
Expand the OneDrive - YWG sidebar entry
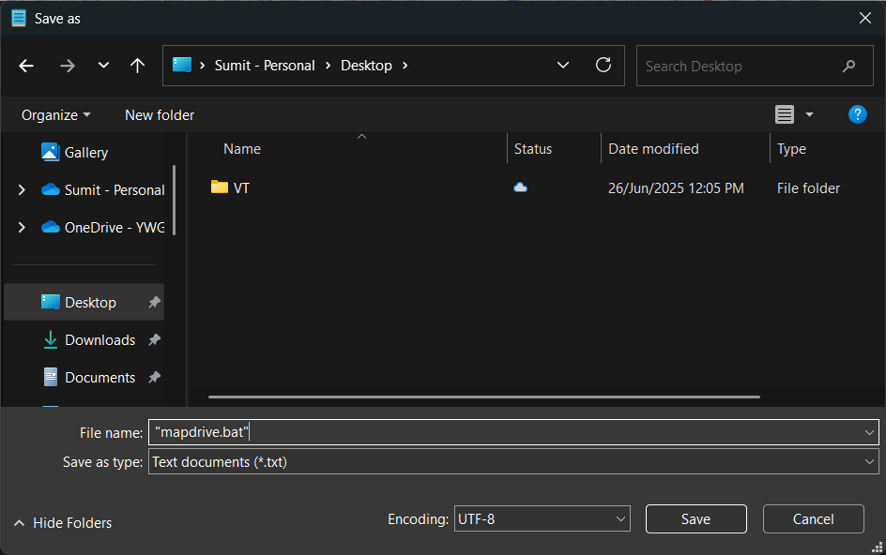click(x=21, y=227)
